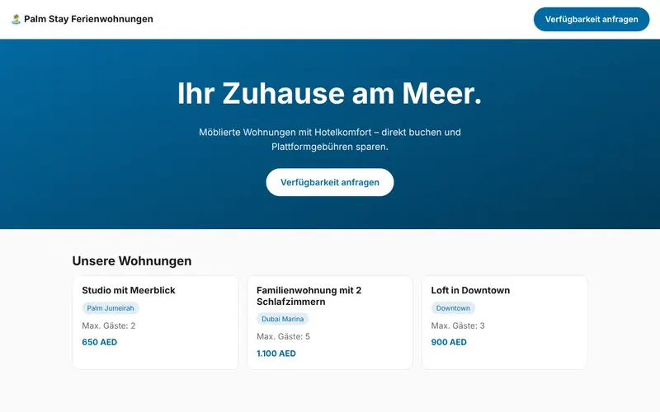Click the 1.100 AED price
This screenshot has height=412, width=660.
[276, 353]
